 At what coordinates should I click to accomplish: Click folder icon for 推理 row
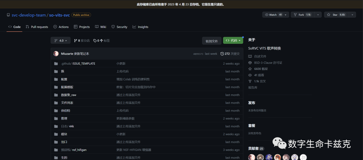coord(56,118)
